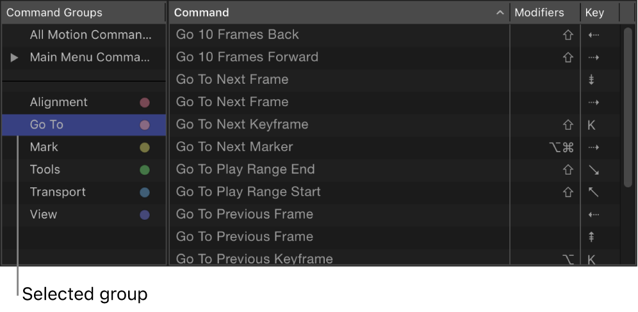Select the Go To Next Marker command
This screenshot has width=638, height=312.
coord(234,147)
